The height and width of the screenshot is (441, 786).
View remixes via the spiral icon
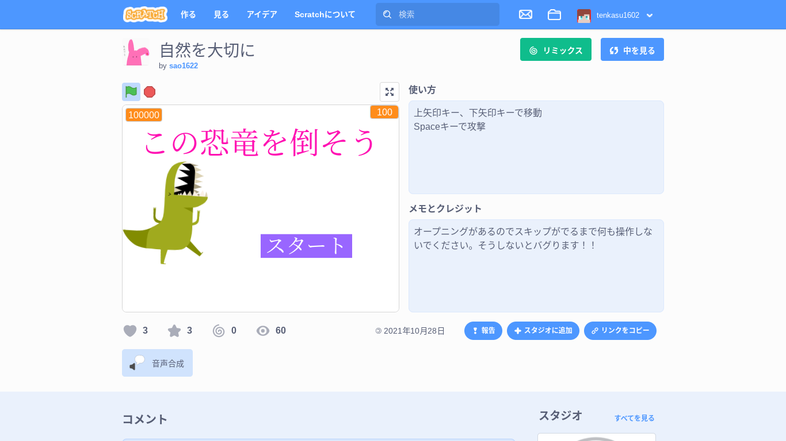[219, 331]
